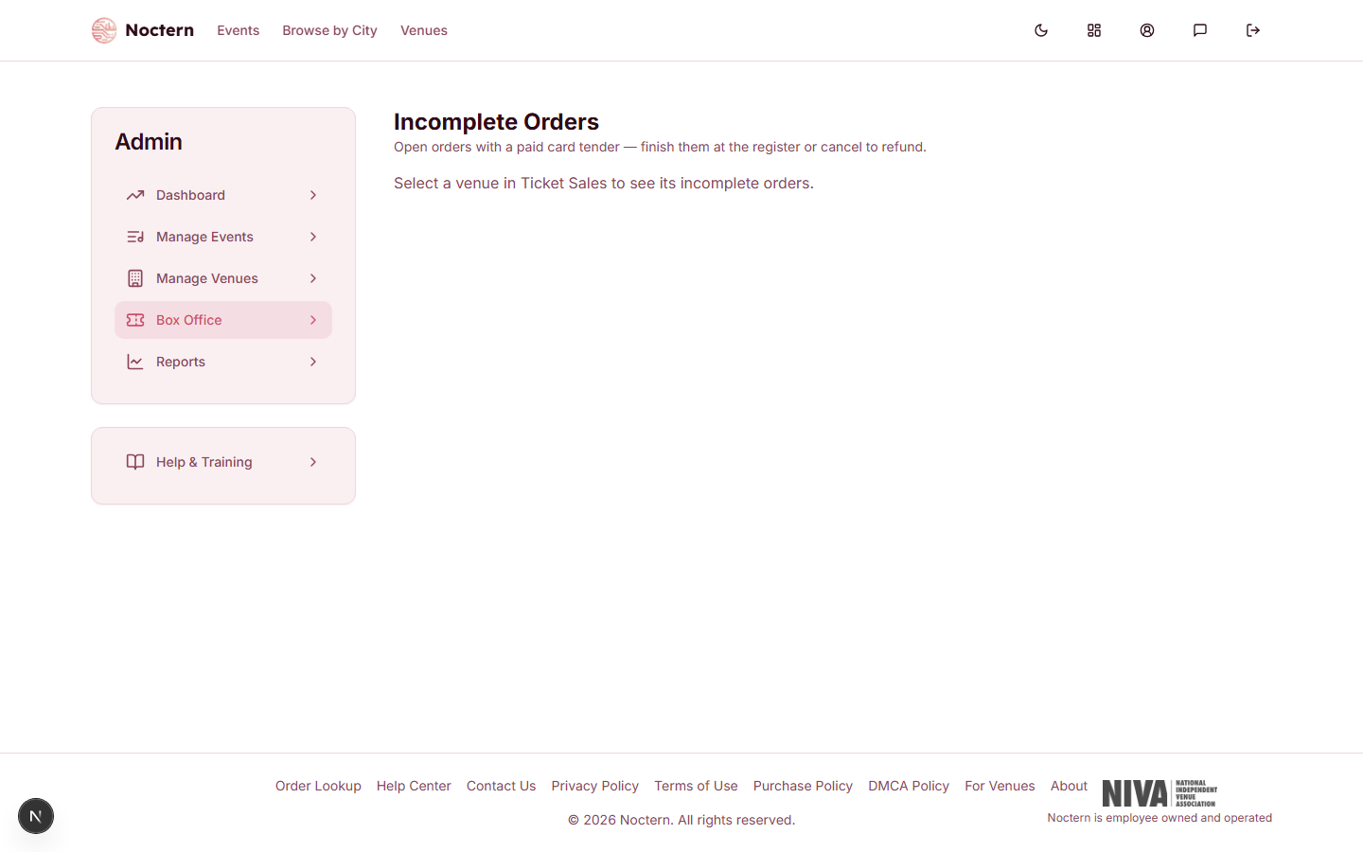Open the Privacy Policy footer link

(594, 786)
